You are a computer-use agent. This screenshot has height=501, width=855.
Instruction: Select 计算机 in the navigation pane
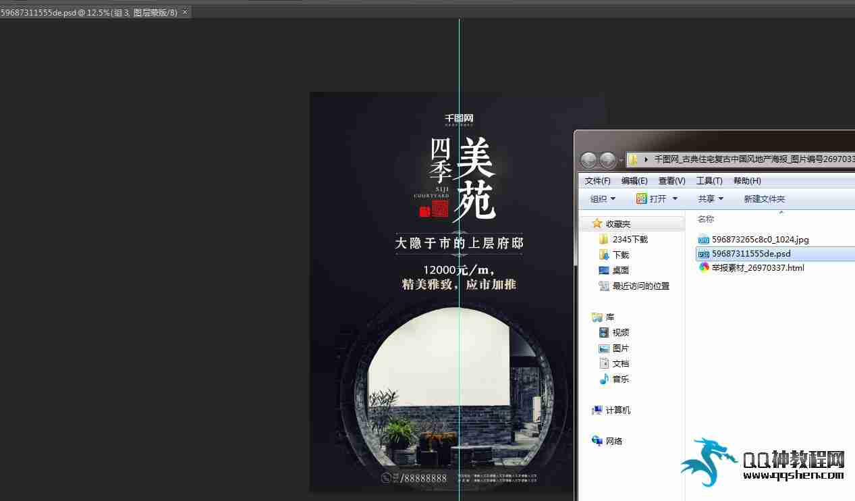(618, 410)
